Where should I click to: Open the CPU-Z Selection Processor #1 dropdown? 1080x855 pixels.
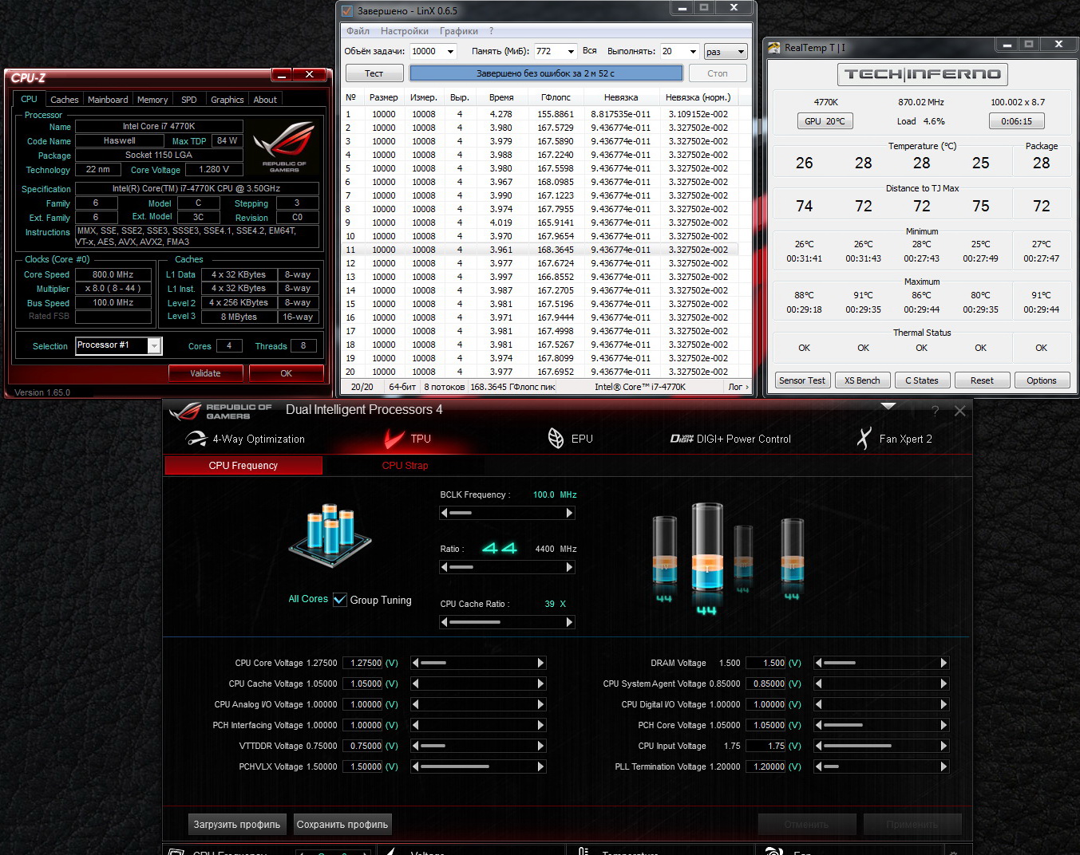pos(154,345)
